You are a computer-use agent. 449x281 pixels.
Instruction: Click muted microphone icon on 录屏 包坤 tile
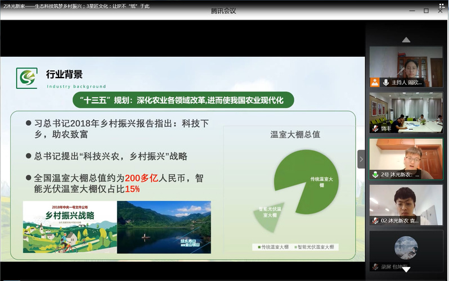tap(375, 266)
